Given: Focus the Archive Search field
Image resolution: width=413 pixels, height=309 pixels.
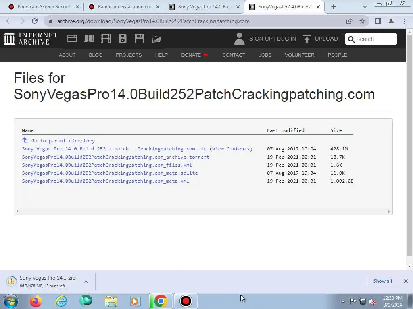Looking at the screenshot, I should coord(371,39).
